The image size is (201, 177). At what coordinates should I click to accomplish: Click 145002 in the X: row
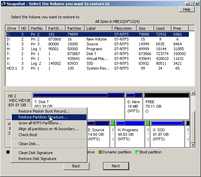click(x=55, y=63)
